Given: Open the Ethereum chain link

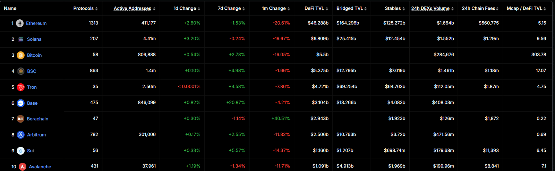Looking at the screenshot, I should tap(36, 23).
